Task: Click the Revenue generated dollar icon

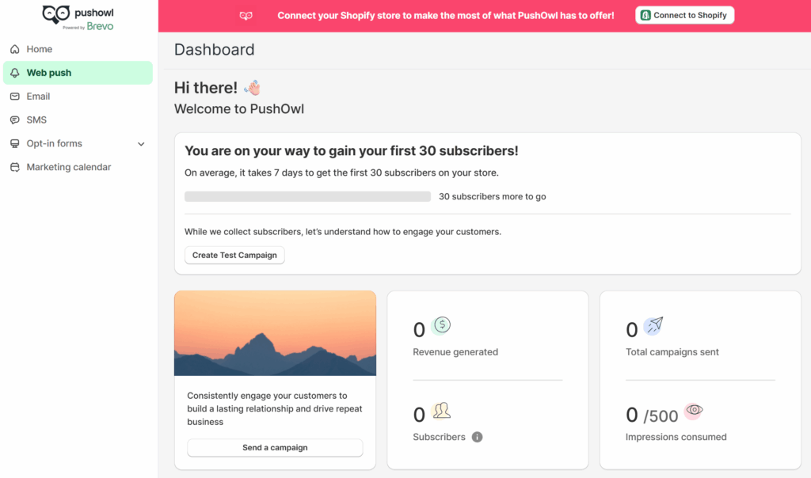Action: tap(442, 324)
